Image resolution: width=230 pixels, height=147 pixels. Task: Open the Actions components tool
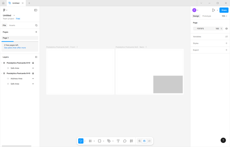point(132,141)
